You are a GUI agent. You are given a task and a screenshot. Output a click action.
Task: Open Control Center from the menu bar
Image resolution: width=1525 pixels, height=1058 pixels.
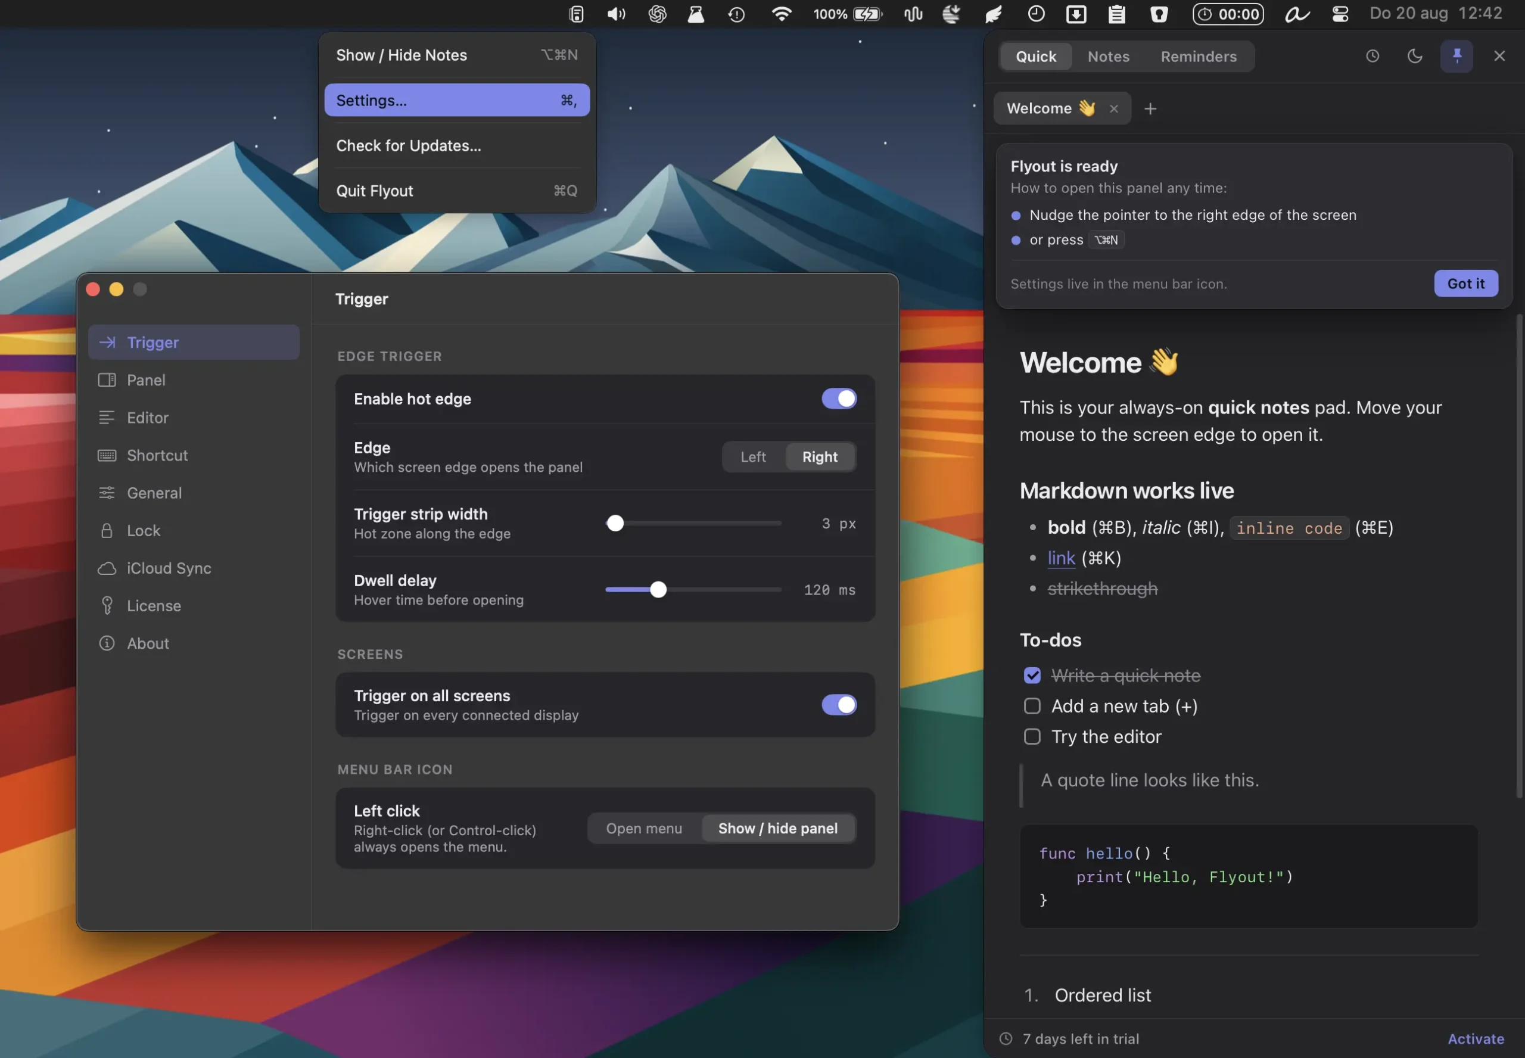pos(1340,14)
